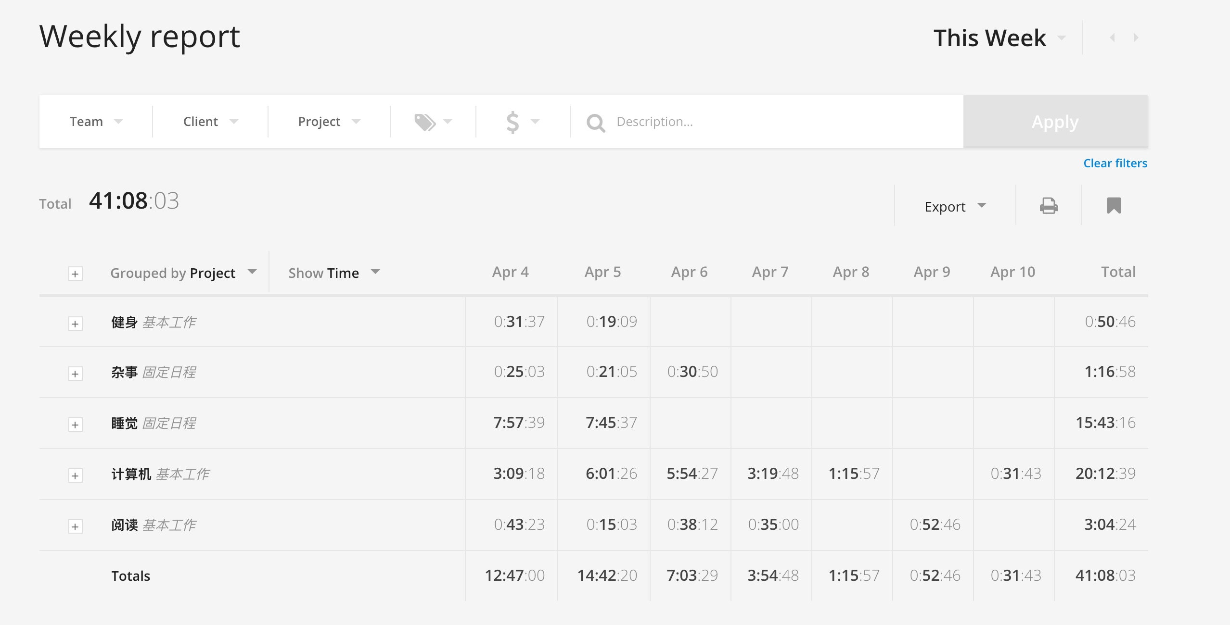
Task: Expand the 计算机 project row
Action: [x=75, y=475]
